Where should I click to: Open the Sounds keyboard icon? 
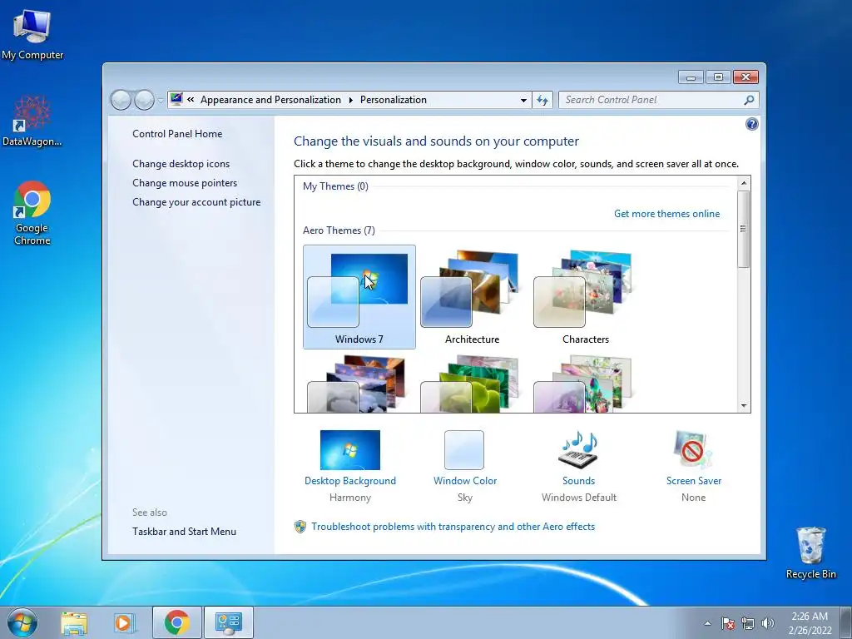[x=579, y=450]
